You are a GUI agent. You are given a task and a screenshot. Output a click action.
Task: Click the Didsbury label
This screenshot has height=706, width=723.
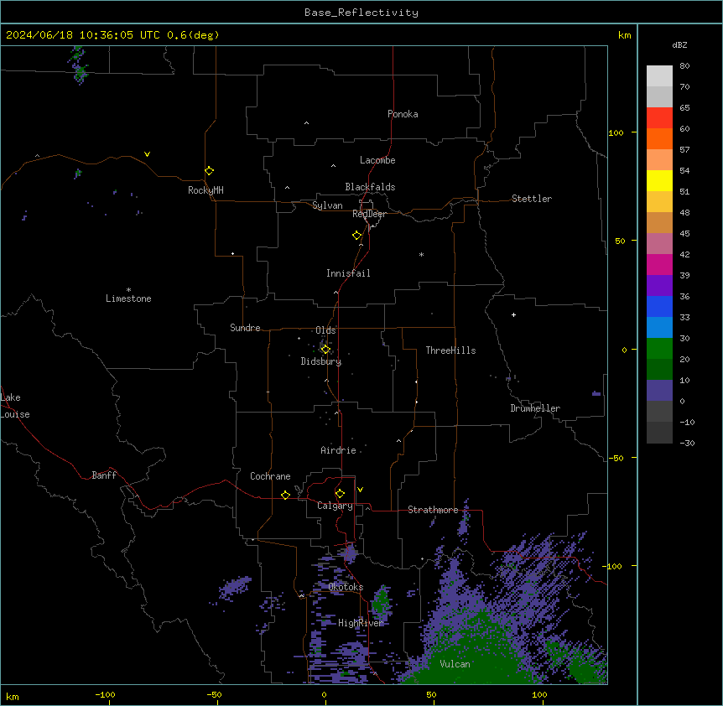point(321,361)
